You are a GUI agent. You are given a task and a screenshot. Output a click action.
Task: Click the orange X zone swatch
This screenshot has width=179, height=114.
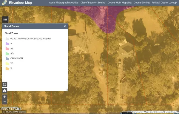pyautogui.click(x=7, y=68)
